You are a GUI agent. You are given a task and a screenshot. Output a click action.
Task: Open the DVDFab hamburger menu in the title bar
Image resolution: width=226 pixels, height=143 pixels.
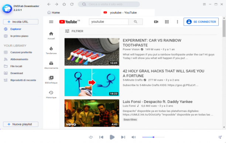pyautogui.click(x=204, y=4)
